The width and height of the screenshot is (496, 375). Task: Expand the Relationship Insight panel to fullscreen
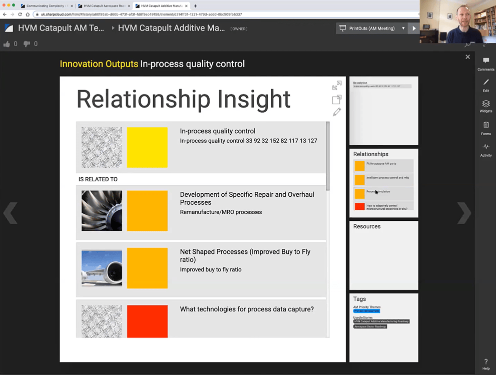pos(337,86)
